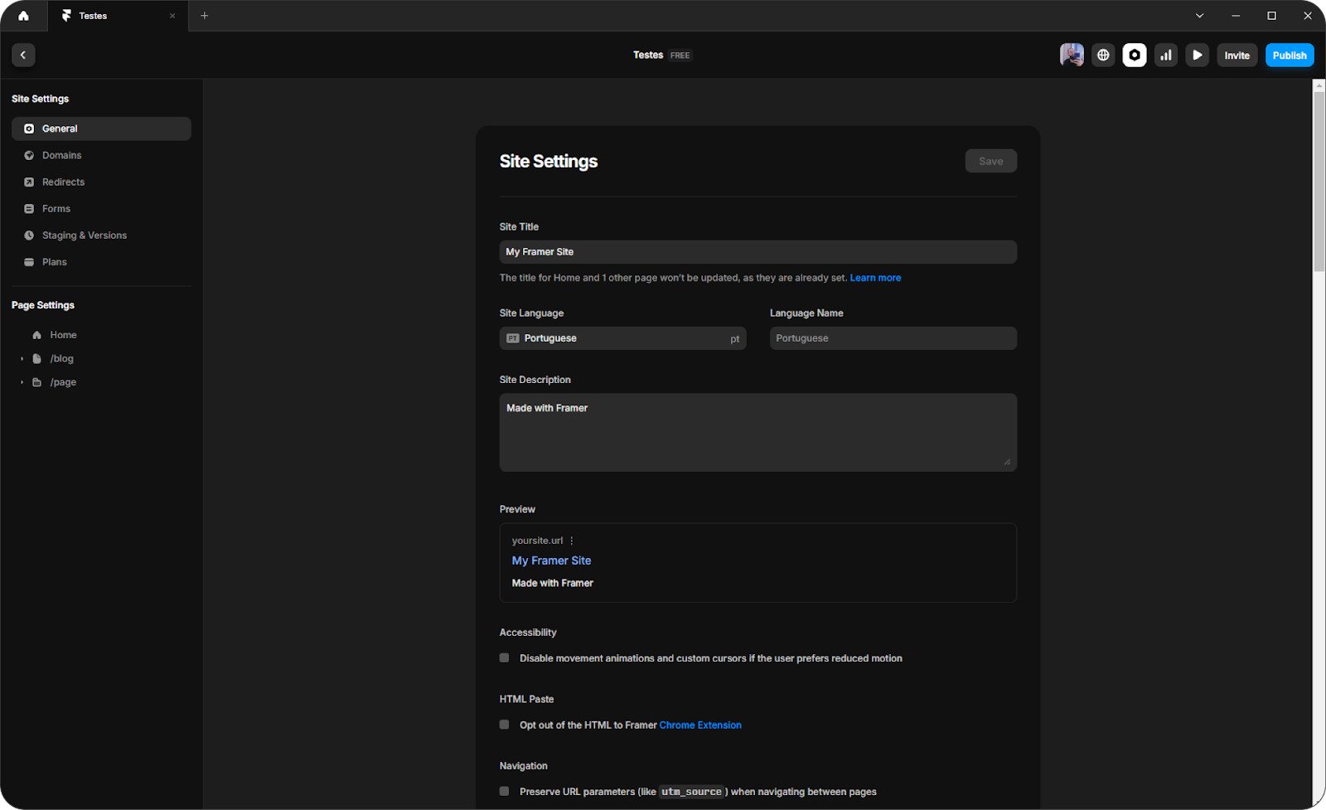The width and height of the screenshot is (1326, 810).
Task: Open the tab list chevron in title bar
Action: 1199,16
